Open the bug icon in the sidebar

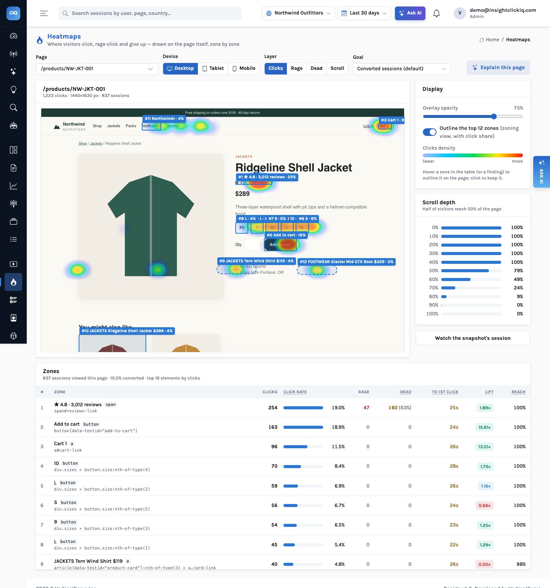(x=13, y=336)
